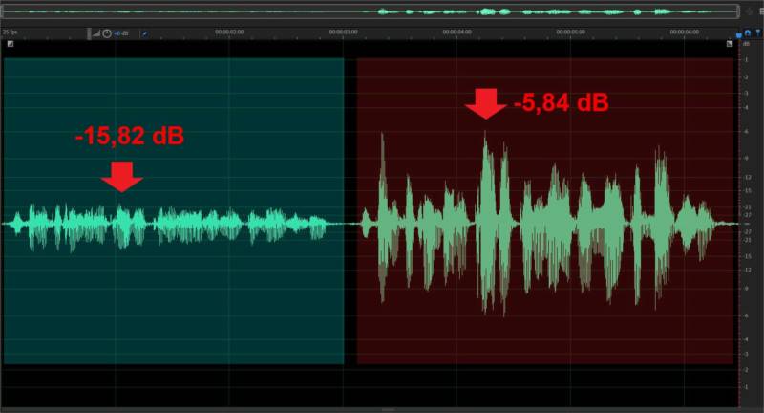Click the headphones icon above dB scale
764x413 pixels.
[x=747, y=33]
